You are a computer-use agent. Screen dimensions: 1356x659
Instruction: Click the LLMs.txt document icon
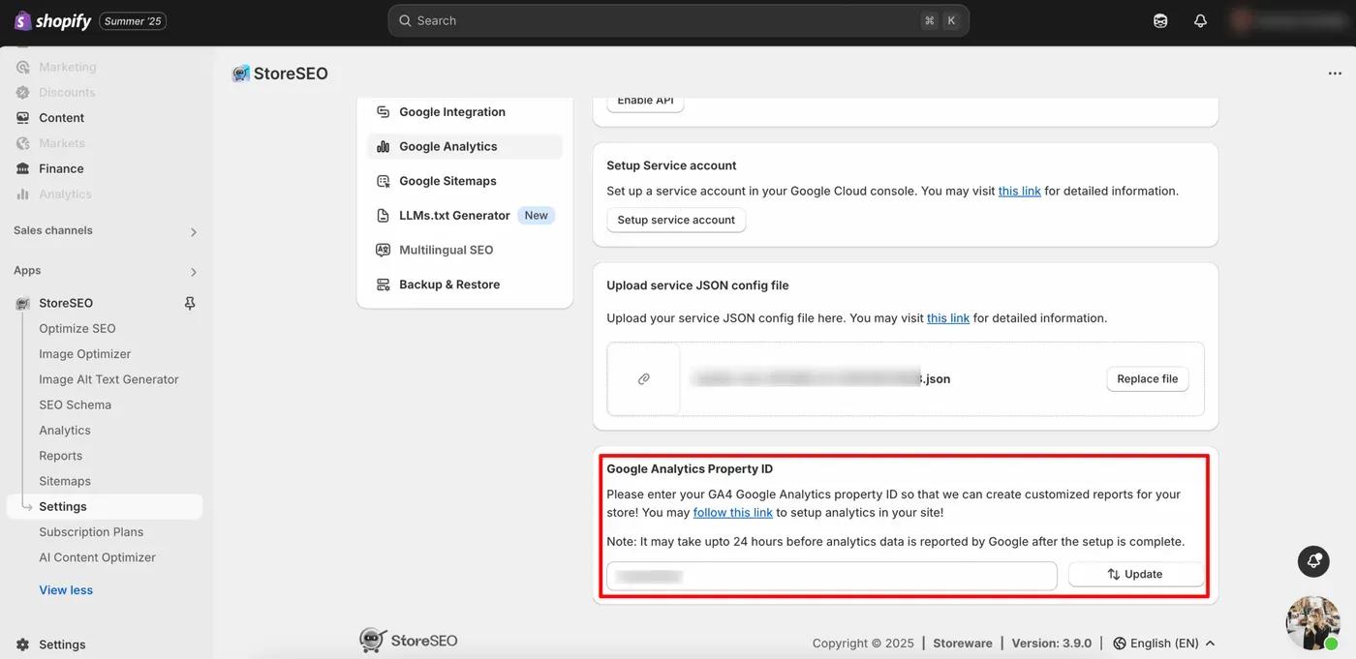[x=384, y=216]
